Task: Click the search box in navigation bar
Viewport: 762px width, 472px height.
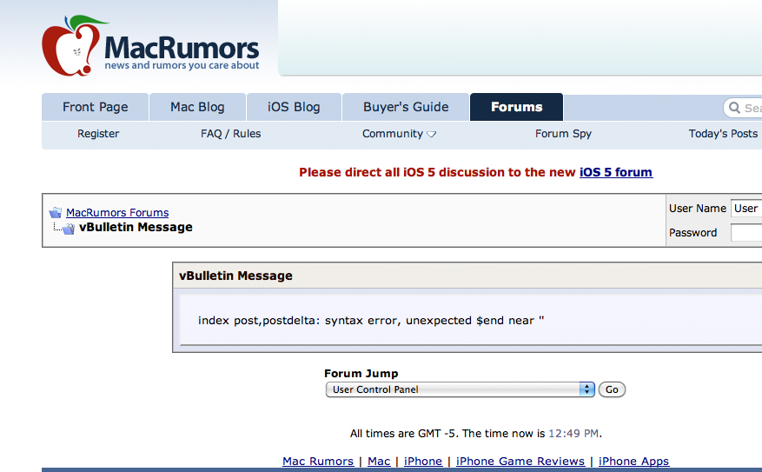Action: pyautogui.click(x=743, y=108)
